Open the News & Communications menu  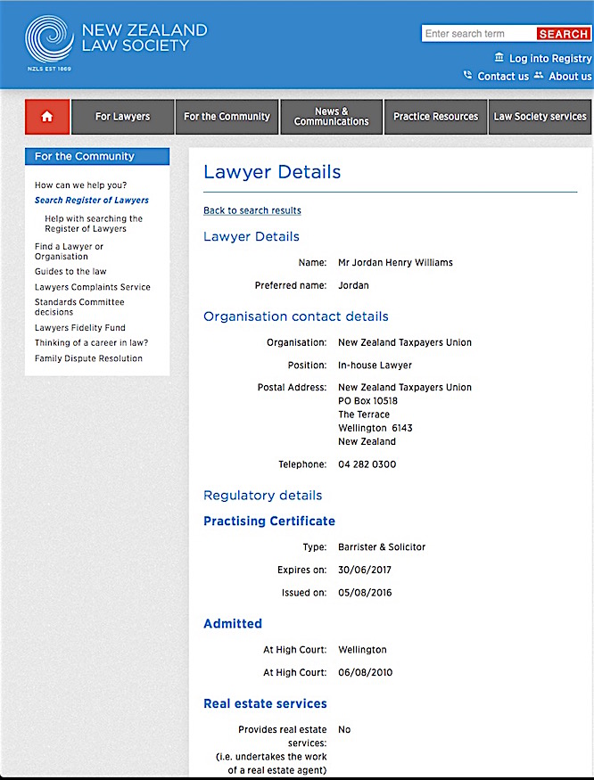click(331, 117)
